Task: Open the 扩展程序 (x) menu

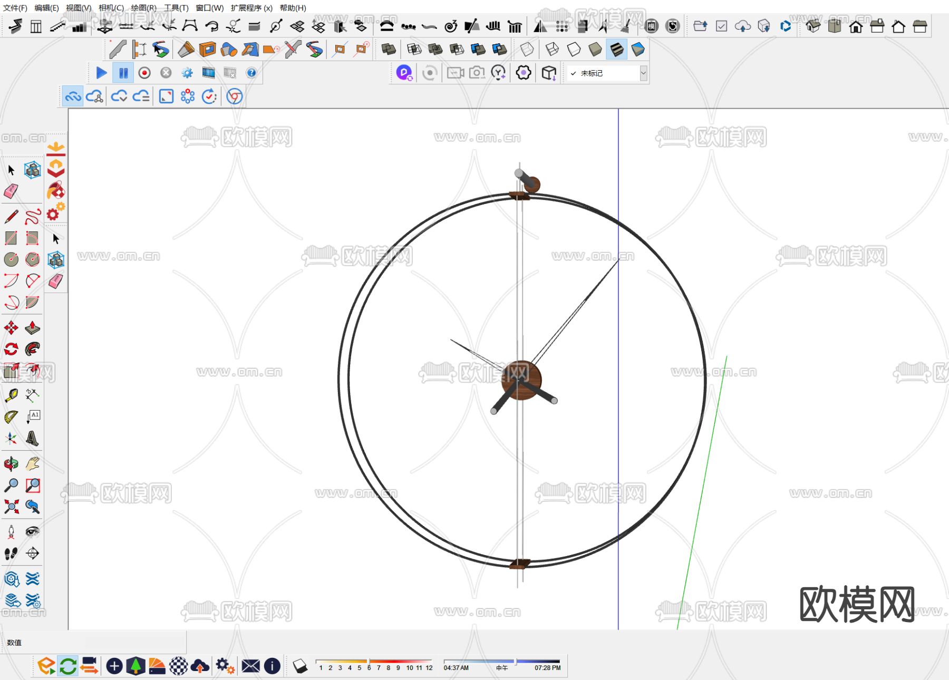Action: point(251,8)
